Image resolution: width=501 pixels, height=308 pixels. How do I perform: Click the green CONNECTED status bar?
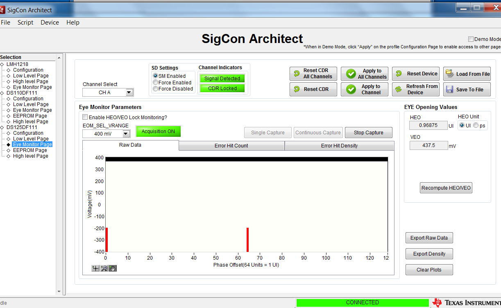point(363,303)
